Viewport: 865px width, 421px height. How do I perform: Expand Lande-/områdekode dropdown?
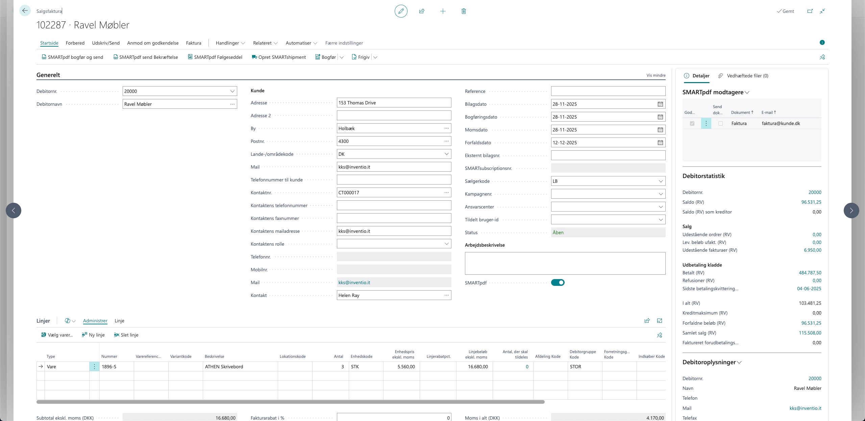446,154
